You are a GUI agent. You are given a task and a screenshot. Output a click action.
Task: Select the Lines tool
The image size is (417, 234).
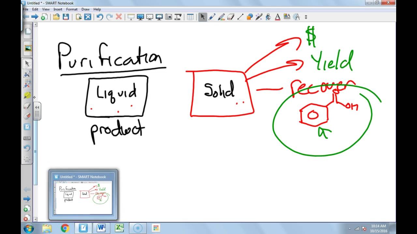pyautogui.click(x=240, y=17)
